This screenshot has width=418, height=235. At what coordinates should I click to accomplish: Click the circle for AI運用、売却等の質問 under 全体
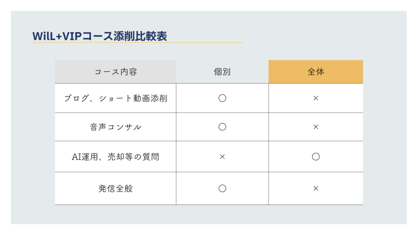[316, 157]
